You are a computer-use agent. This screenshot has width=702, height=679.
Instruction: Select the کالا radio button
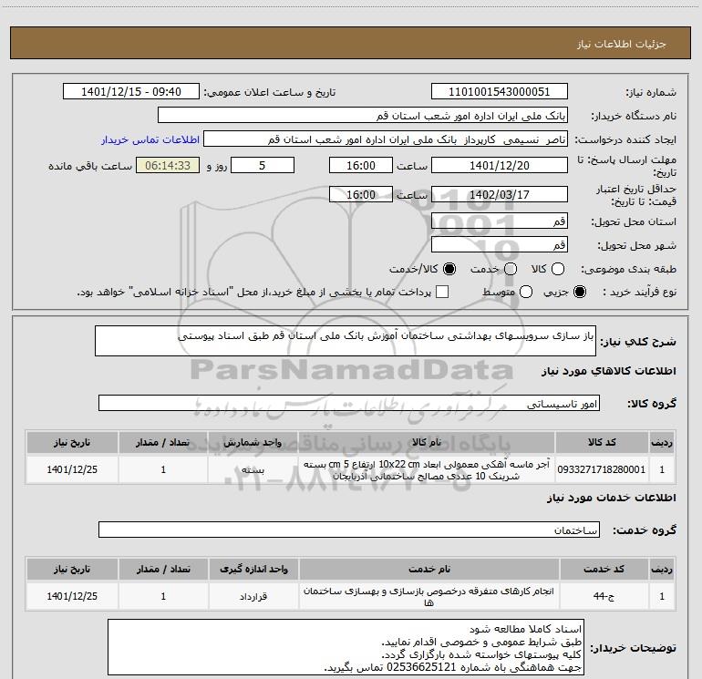point(558,269)
